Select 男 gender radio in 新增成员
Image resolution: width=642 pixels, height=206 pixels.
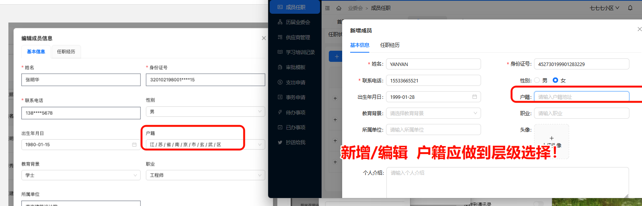tap(537, 80)
